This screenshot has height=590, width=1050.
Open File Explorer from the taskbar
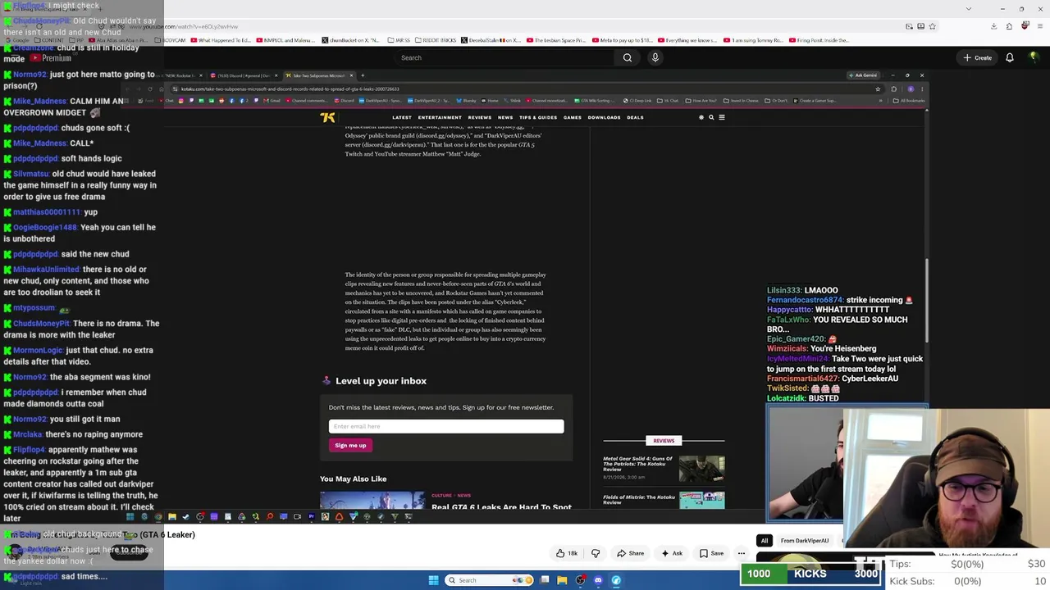(x=562, y=580)
